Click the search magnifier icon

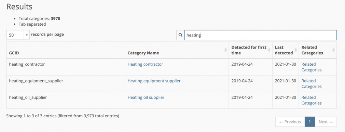click(x=180, y=35)
